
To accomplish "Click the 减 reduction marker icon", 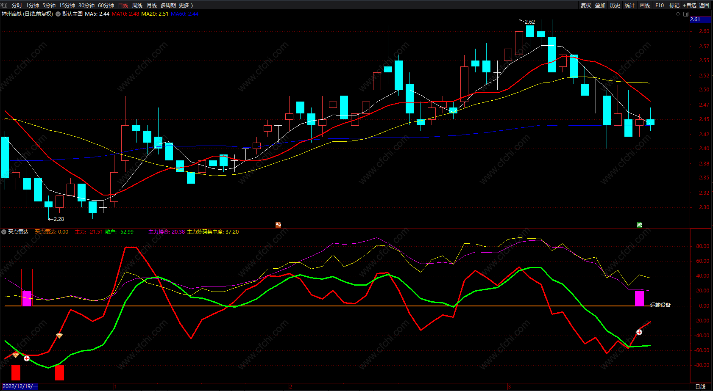I will click(639, 225).
